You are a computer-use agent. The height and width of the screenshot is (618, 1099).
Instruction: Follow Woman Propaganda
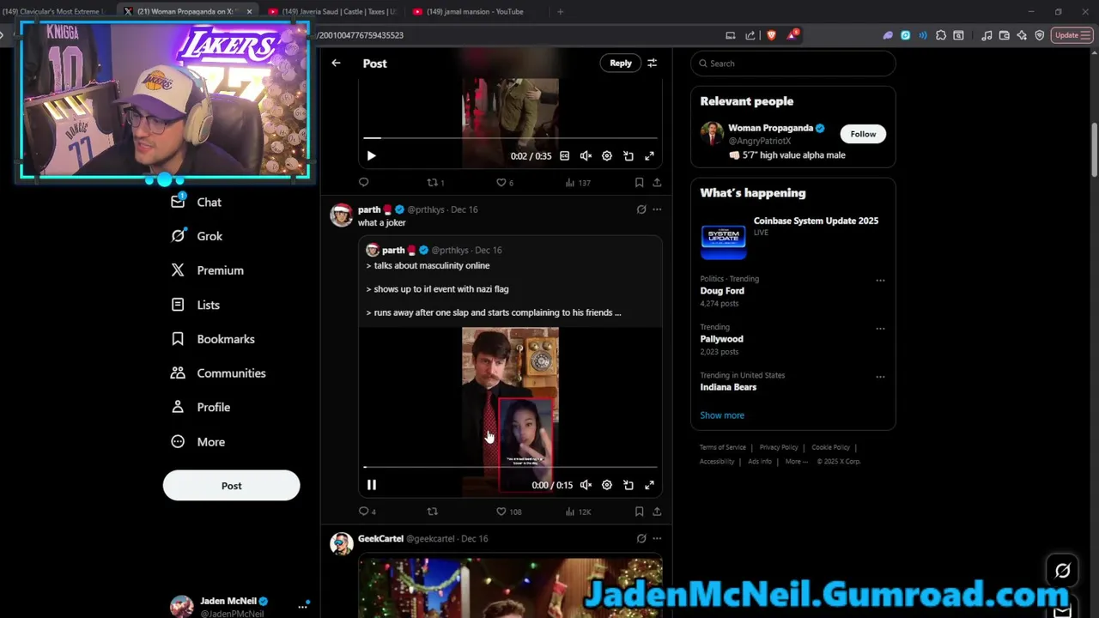[863, 134]
